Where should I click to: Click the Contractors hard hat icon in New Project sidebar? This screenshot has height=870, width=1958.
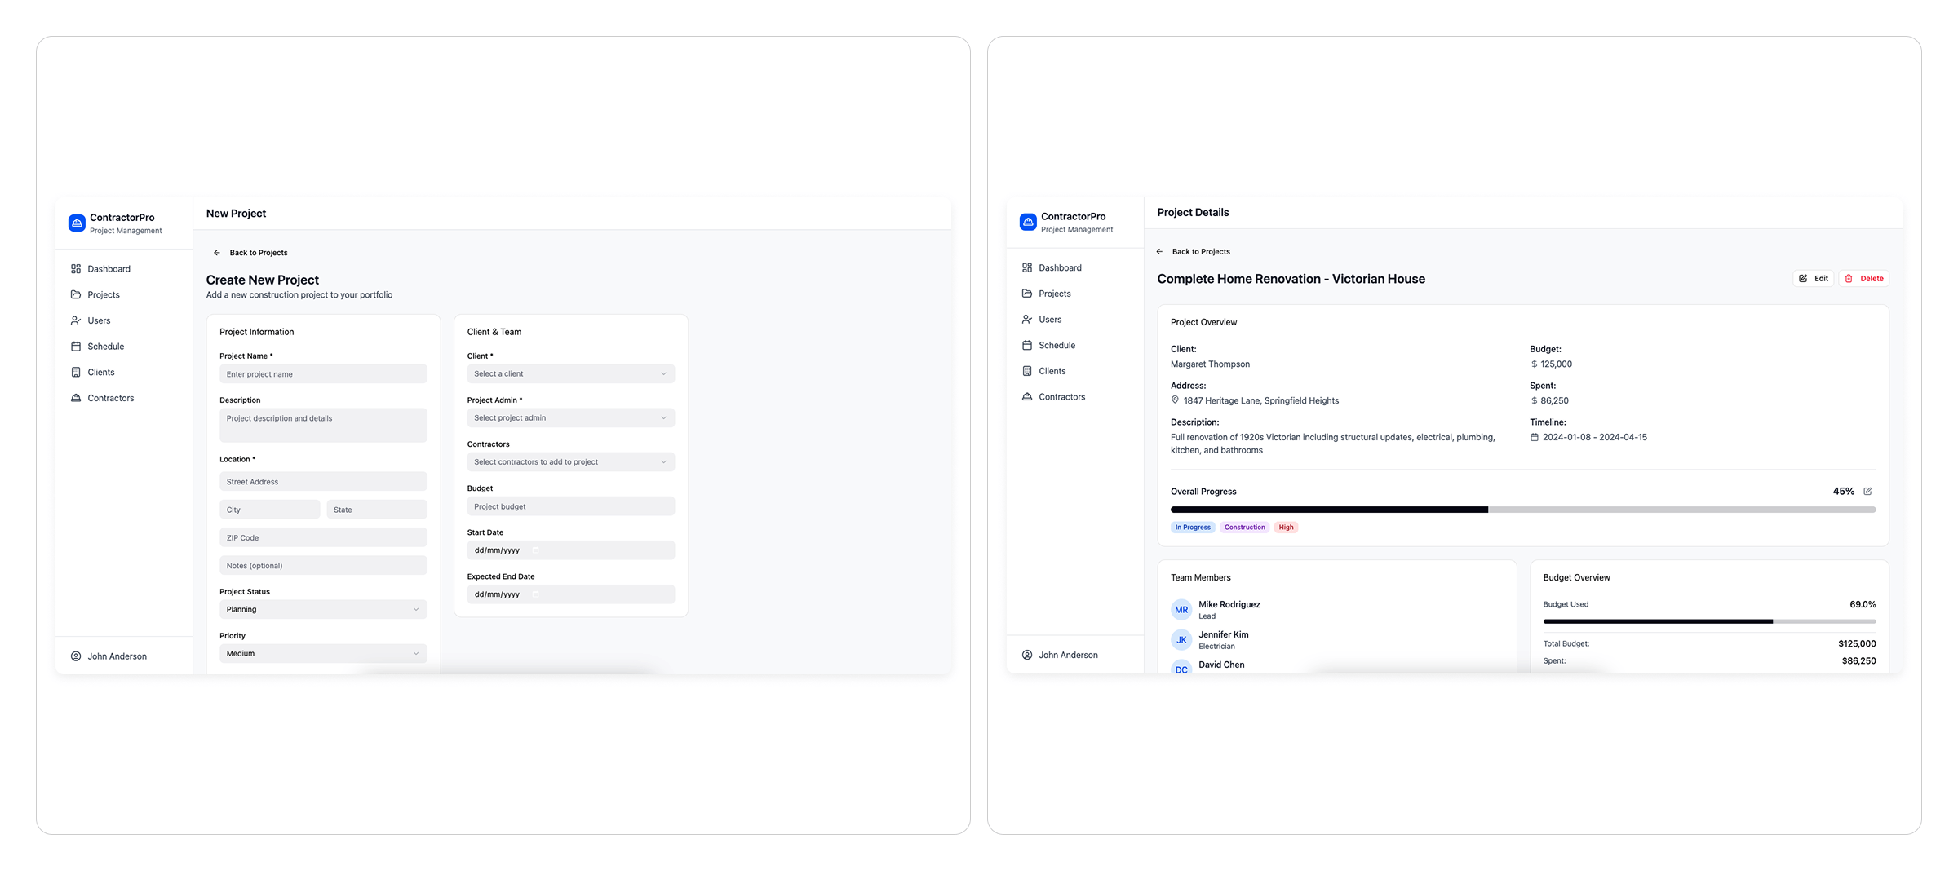coord(76,398)
